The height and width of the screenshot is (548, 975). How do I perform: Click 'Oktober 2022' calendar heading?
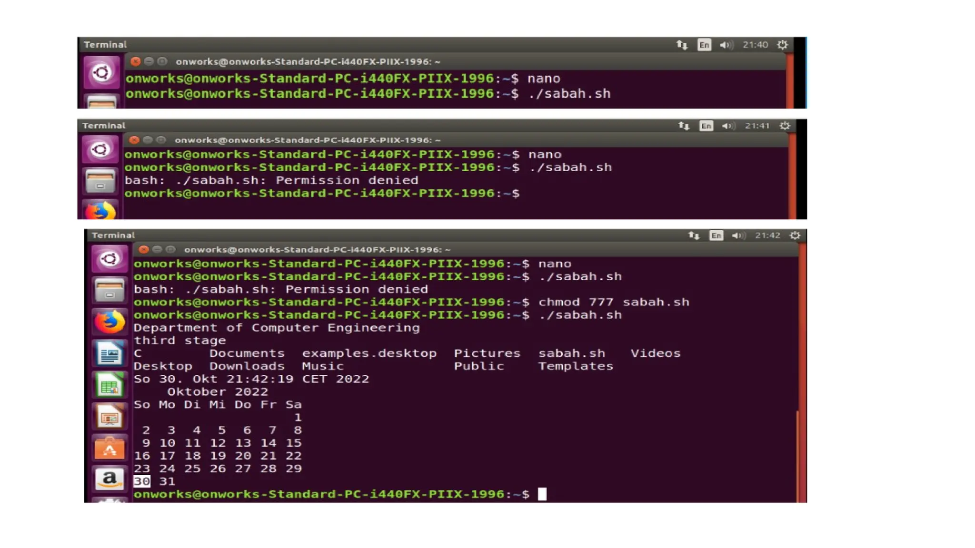tap(218, 392)
